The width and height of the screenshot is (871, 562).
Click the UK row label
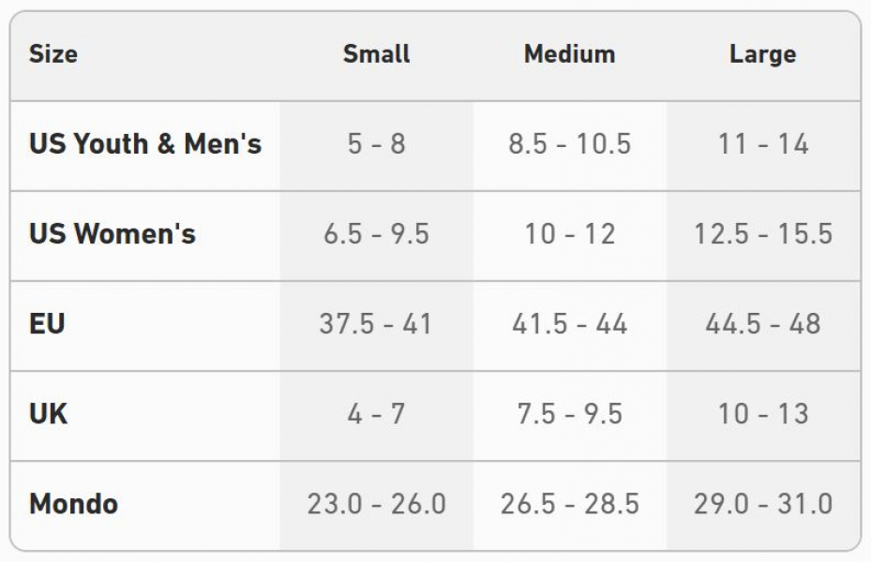coord(48,414)
